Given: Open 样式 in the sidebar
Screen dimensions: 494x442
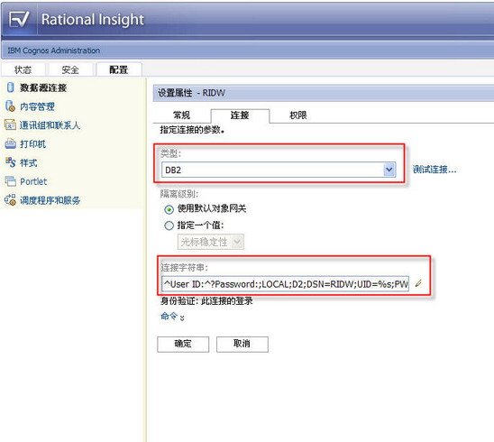Looking at the screenshot, I should 29,162.
